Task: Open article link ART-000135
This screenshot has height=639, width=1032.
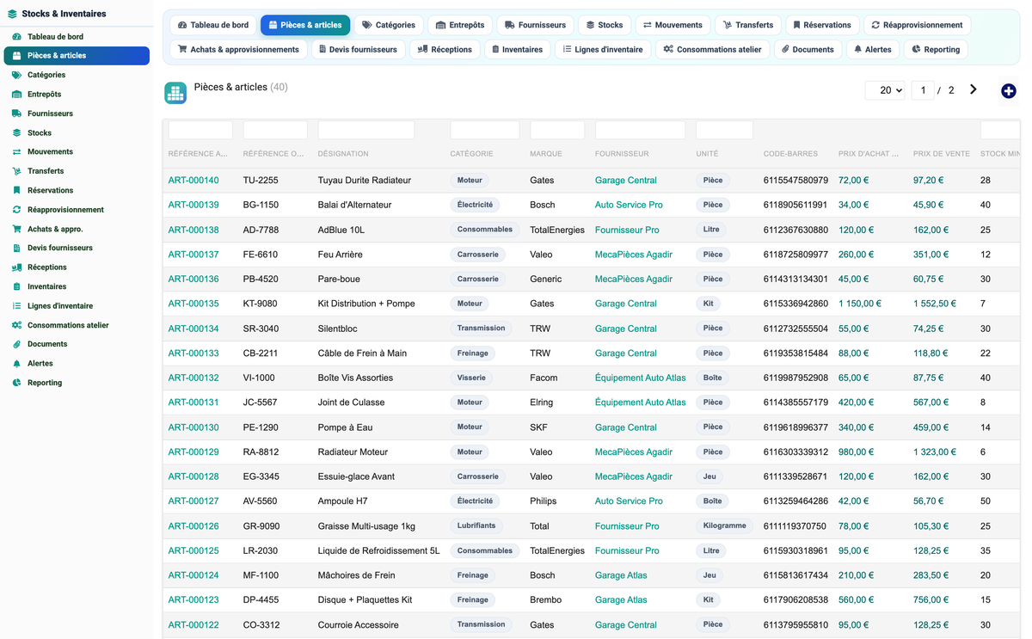Action: point(193,304)
